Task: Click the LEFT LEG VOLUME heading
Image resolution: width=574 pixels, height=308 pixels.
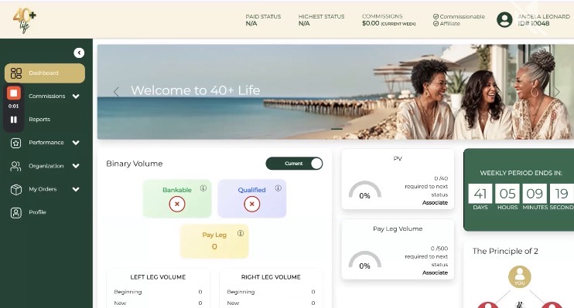Action: click(158, 277)
